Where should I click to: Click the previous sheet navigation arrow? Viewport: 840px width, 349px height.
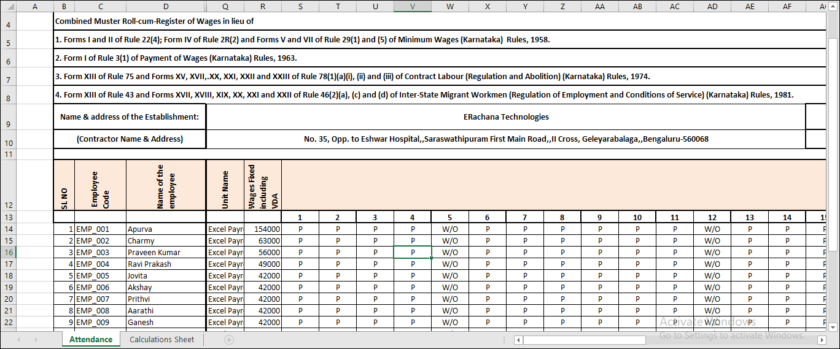pos(18,339)
